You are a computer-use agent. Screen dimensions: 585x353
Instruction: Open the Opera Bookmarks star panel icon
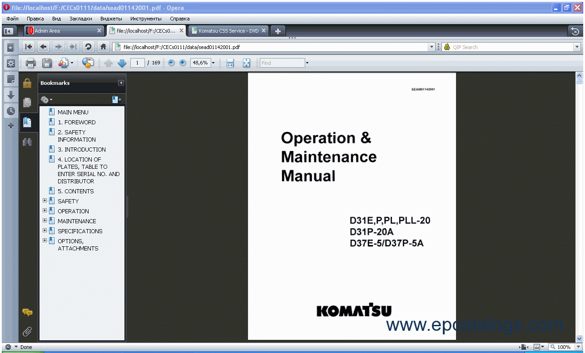[x=10, y=47]
